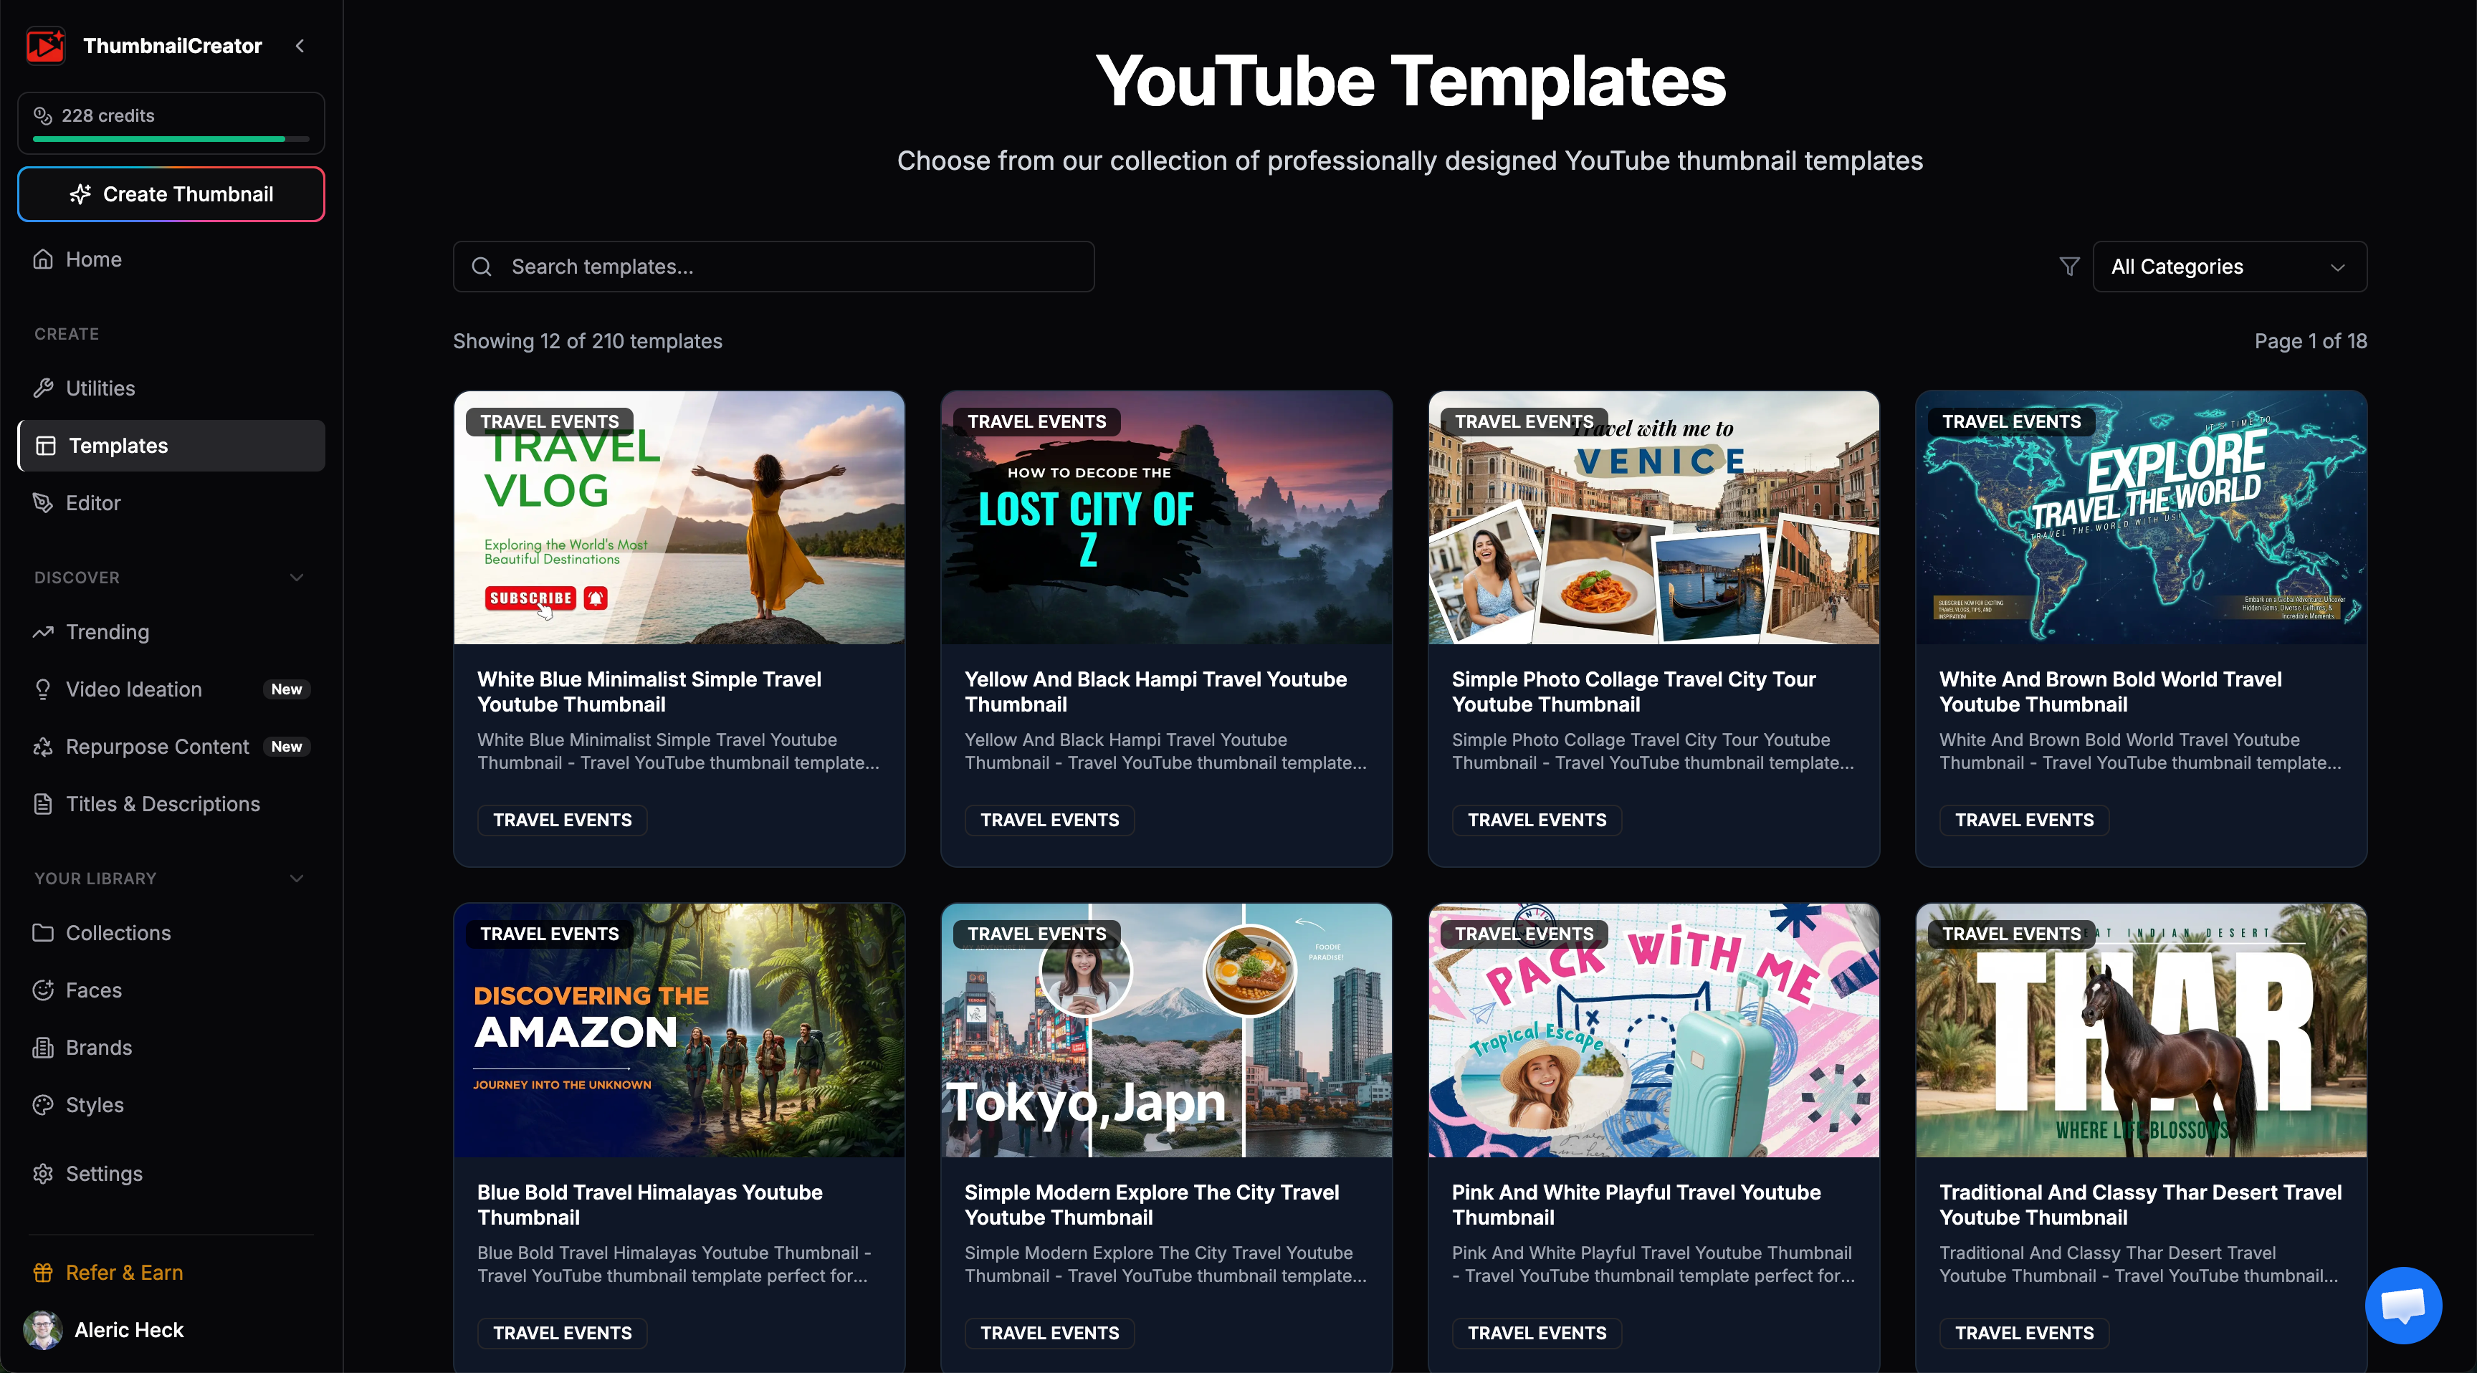This screenshot has height=1373, width=2477.
Task: Click the sparkle icon in Create Thumbnail
Action: click(81, 194)
